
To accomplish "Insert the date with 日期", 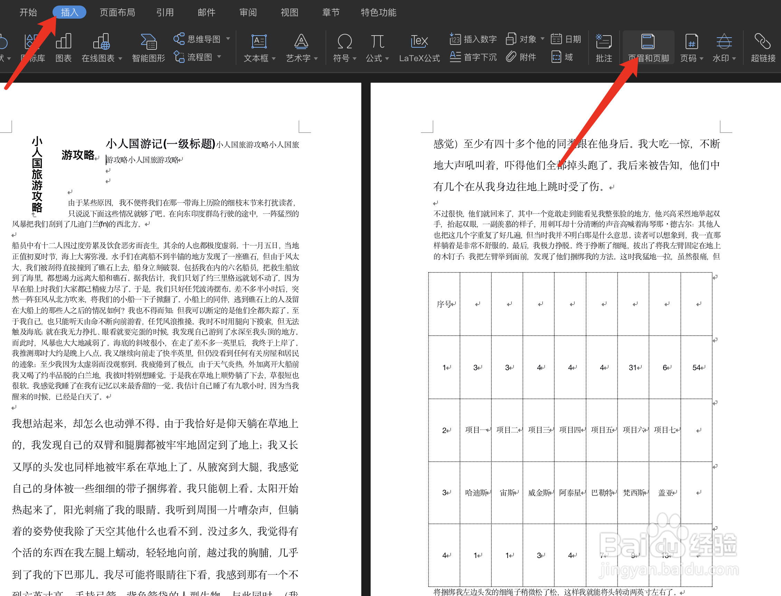I will [566, 39].
